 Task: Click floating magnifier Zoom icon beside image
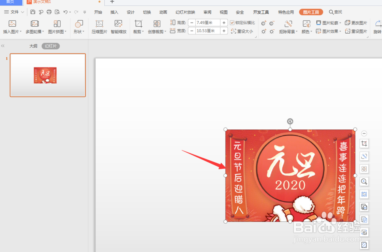tap(364, 181)
